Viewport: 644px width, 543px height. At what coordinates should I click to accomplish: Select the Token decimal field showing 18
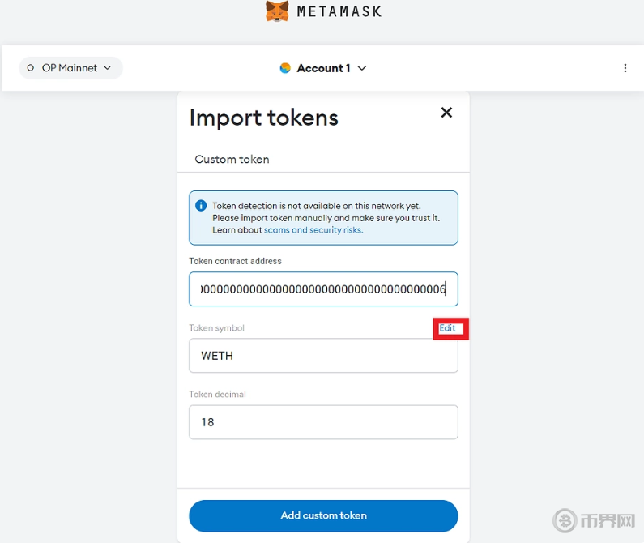click(323, 422)
